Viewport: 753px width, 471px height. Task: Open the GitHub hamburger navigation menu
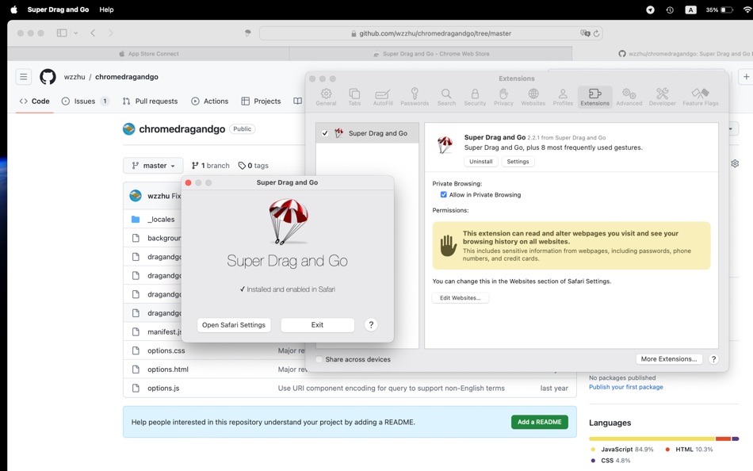click(x=24, y=77)
